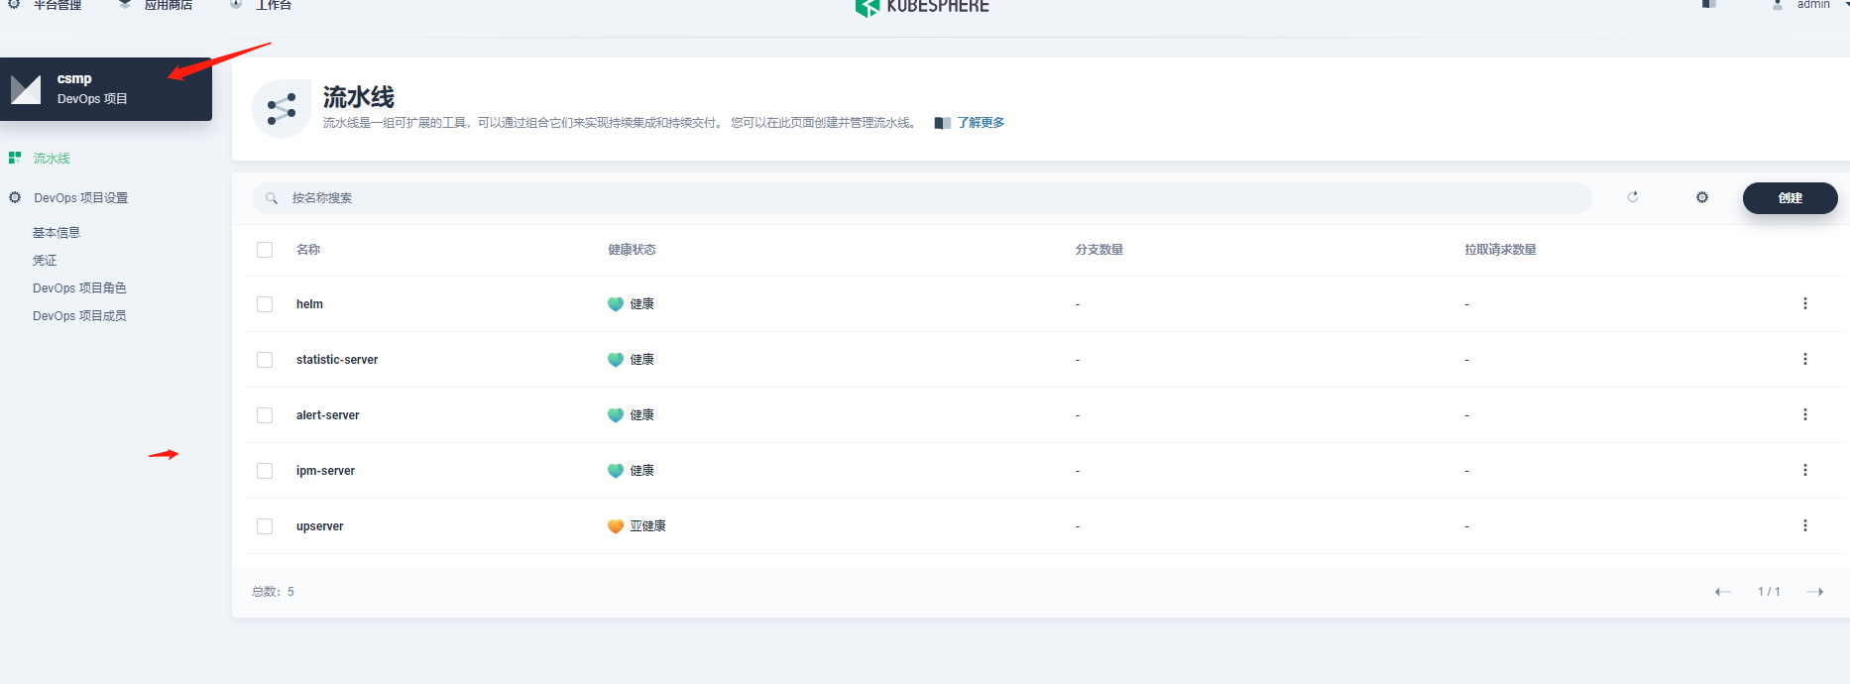This screenshot has width=1850, height=684.
Task: Open the more-actions menu for ipm-server
Action: (1804, 470)
